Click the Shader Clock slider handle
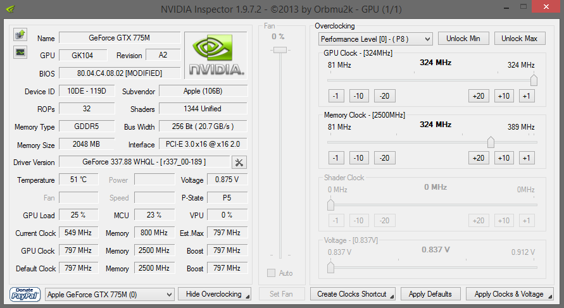564x308 pixels. click(x=330, y=204)
